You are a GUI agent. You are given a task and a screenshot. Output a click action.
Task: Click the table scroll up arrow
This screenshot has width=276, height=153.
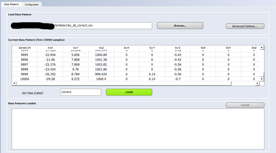[262, 48]
